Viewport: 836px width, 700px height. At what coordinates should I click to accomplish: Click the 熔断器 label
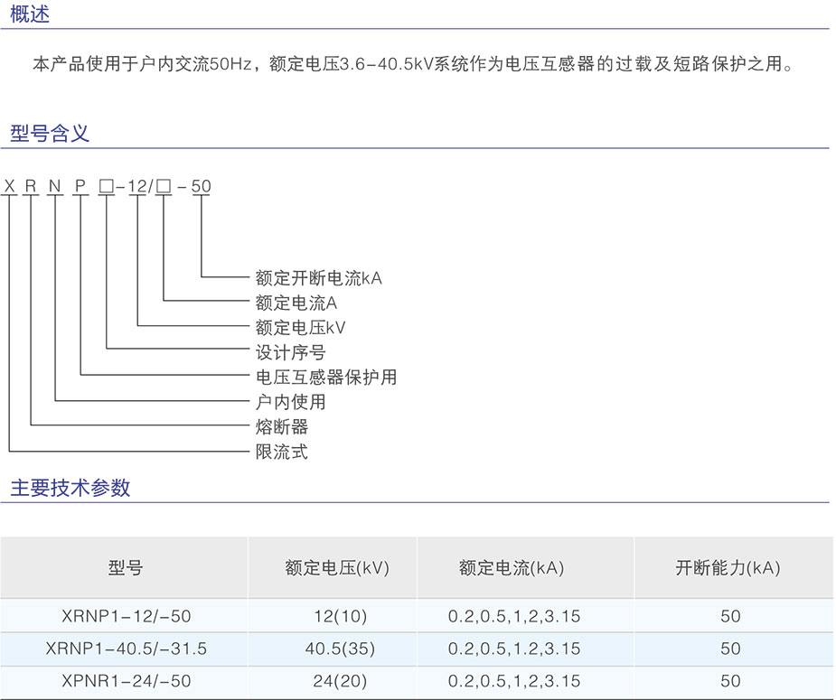(x=281, y=427)
